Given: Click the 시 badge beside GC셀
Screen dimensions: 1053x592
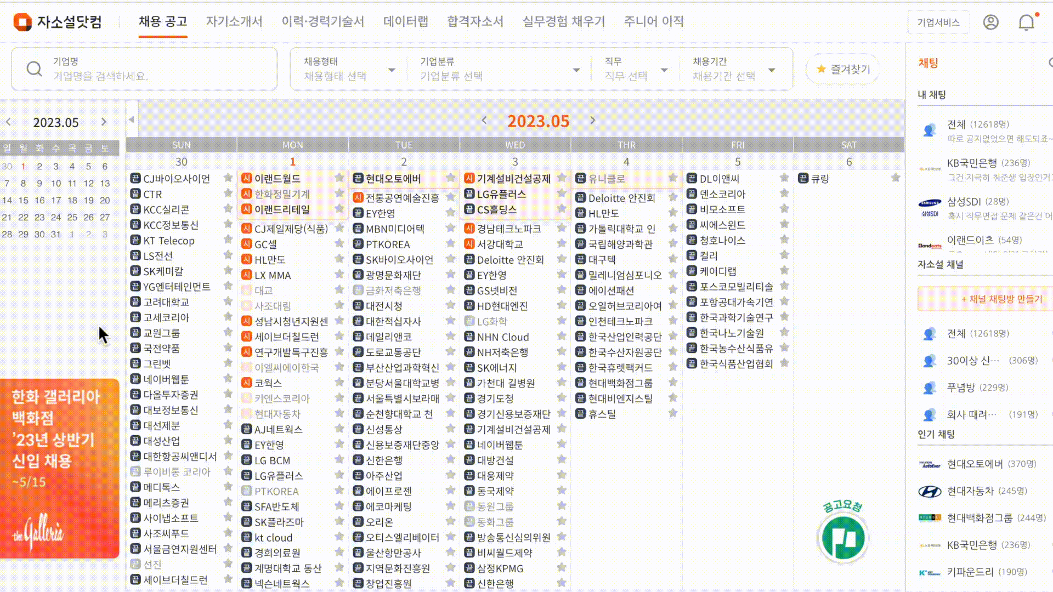Looking at the screenshot, I should (247, 244).
